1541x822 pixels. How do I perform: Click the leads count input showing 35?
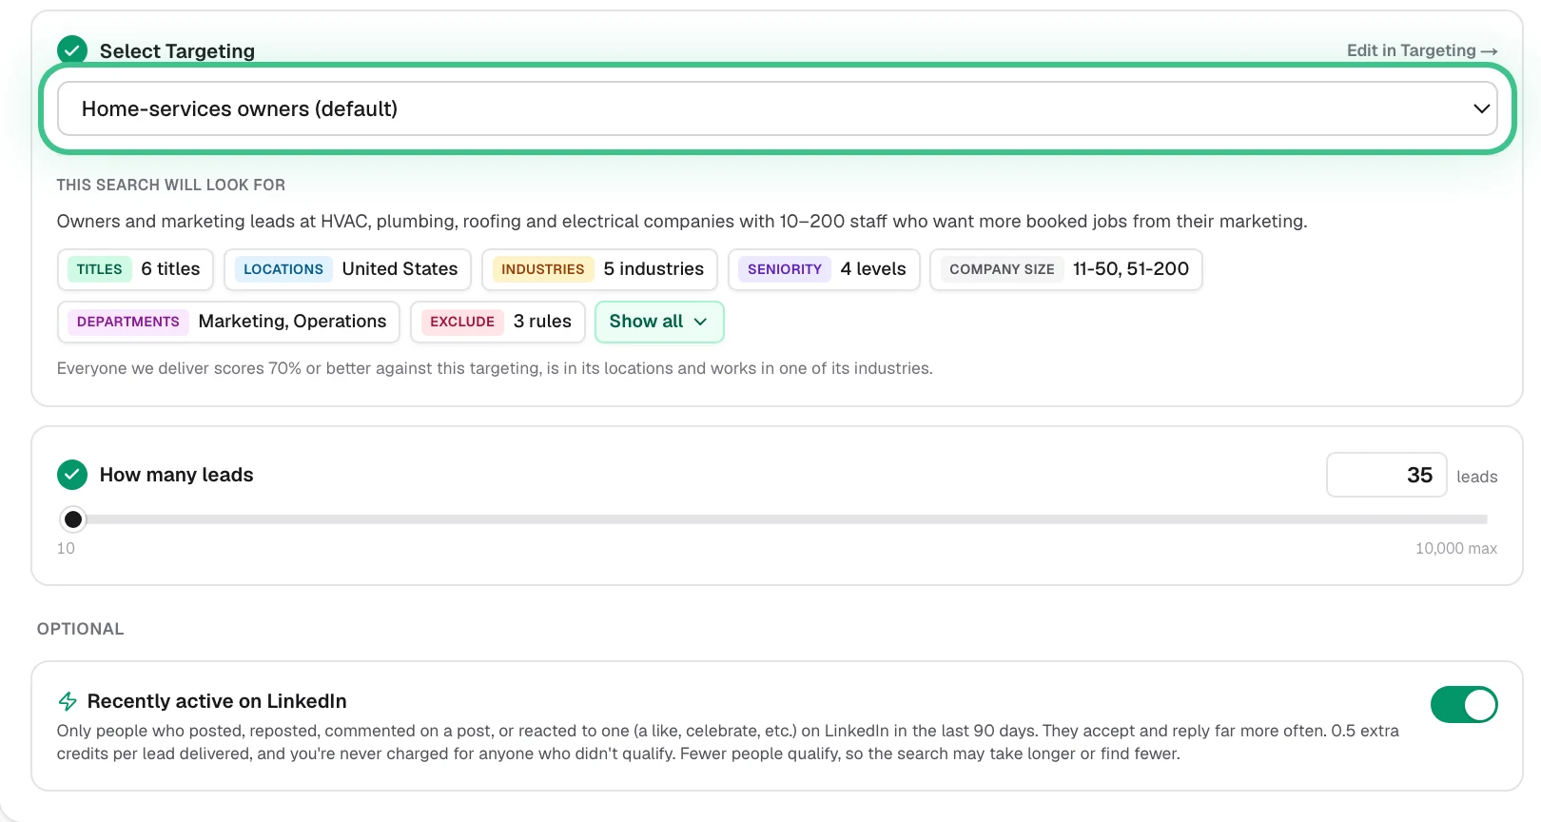[x=1387, y=475]
